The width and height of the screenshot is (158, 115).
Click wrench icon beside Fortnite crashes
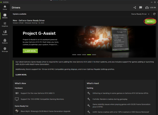[89, 99]
